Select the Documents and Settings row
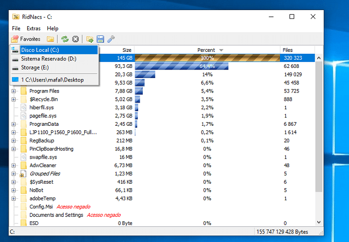 56,215
